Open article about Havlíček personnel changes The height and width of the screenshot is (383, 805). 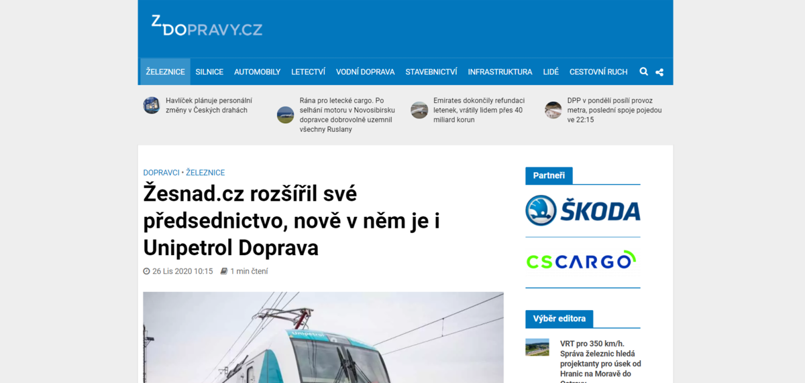pyautogui.click(x=209, y=105)
